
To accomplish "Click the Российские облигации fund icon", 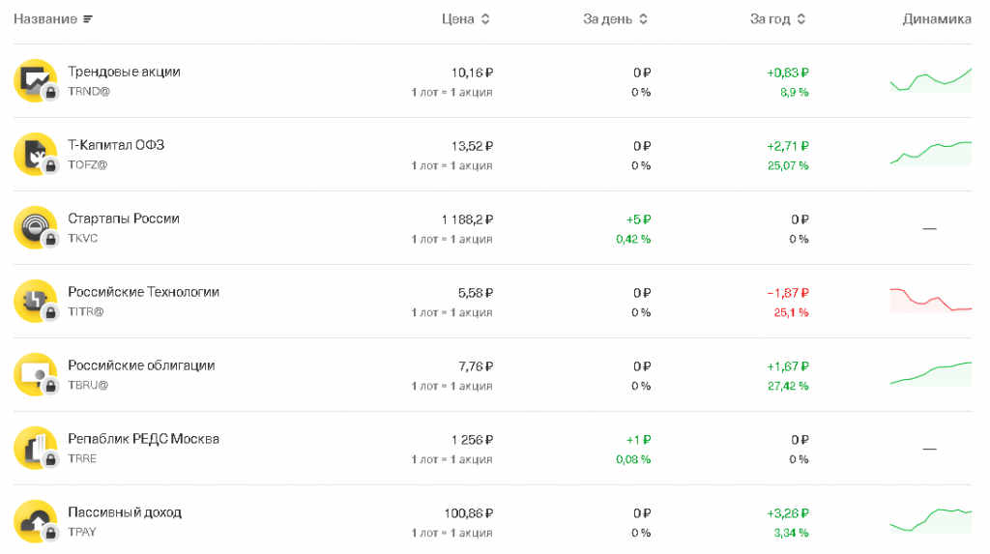I will click(x=36, y=374).
